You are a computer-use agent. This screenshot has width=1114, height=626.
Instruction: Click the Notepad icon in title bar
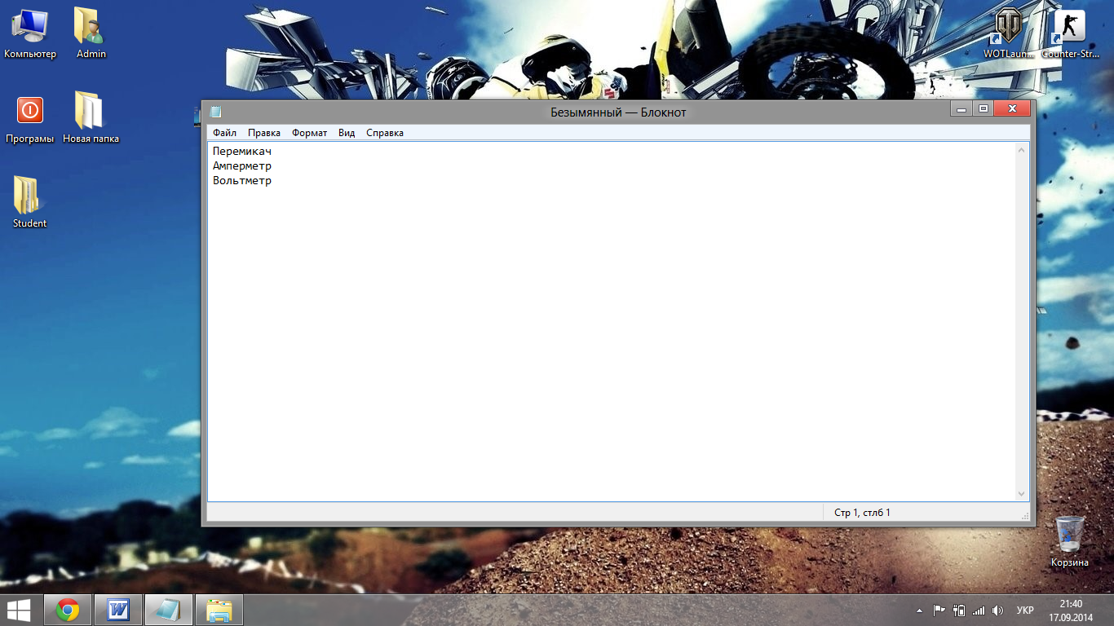point(215,112)
